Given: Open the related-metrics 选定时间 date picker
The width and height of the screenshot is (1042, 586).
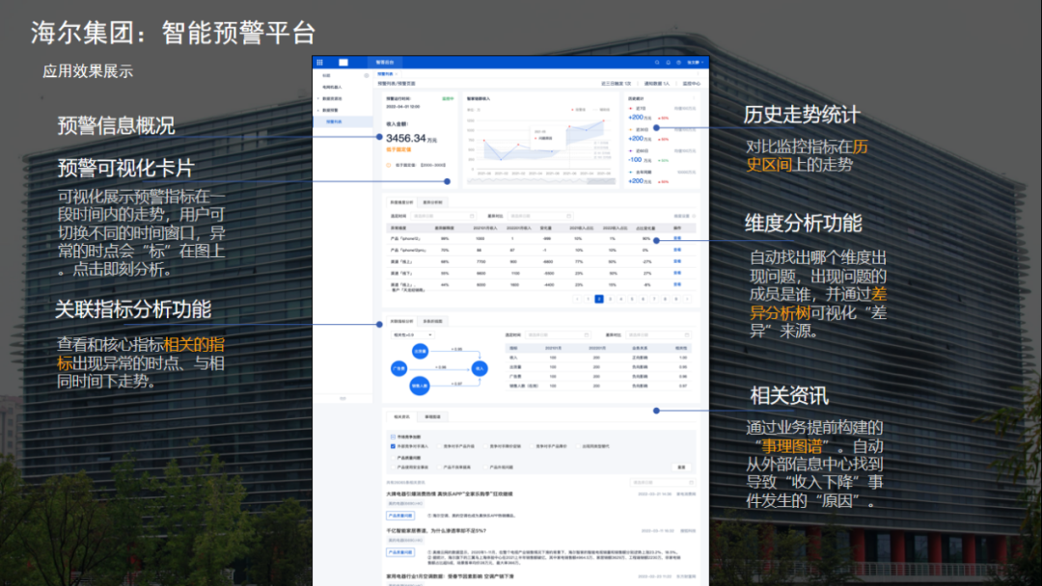Looking at the screenshot, I should coord(557,334).
